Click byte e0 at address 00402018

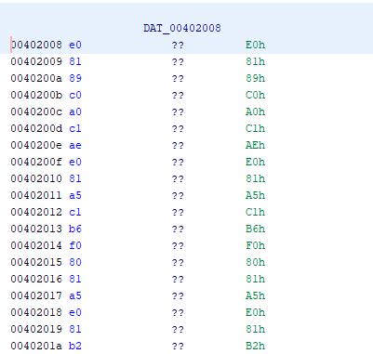pyautogui.click(x=75, y=312)
